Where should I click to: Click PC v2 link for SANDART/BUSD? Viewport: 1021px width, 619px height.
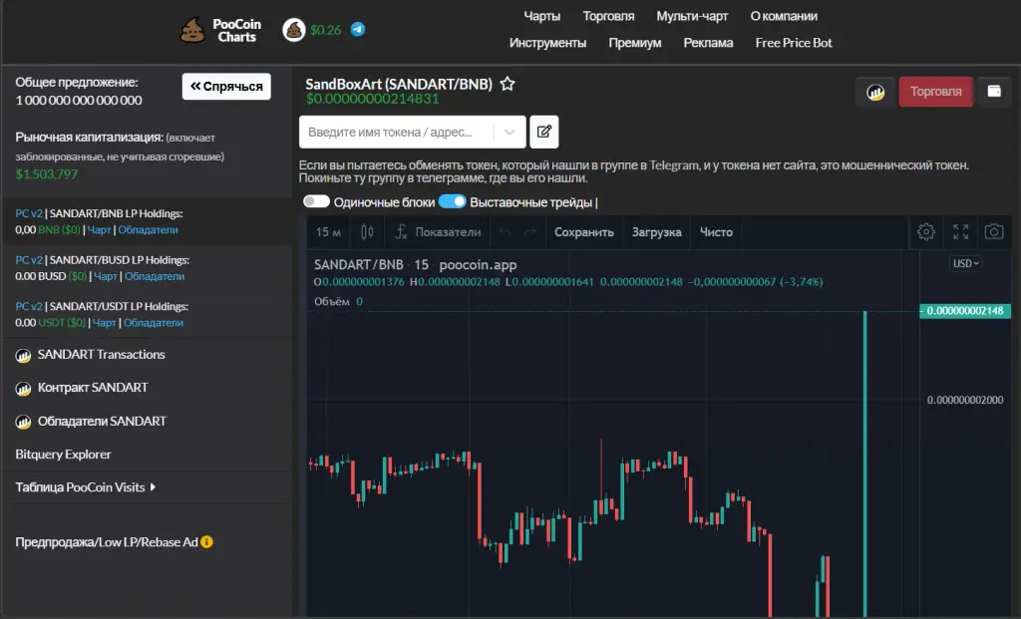click(x=29, y=260)
